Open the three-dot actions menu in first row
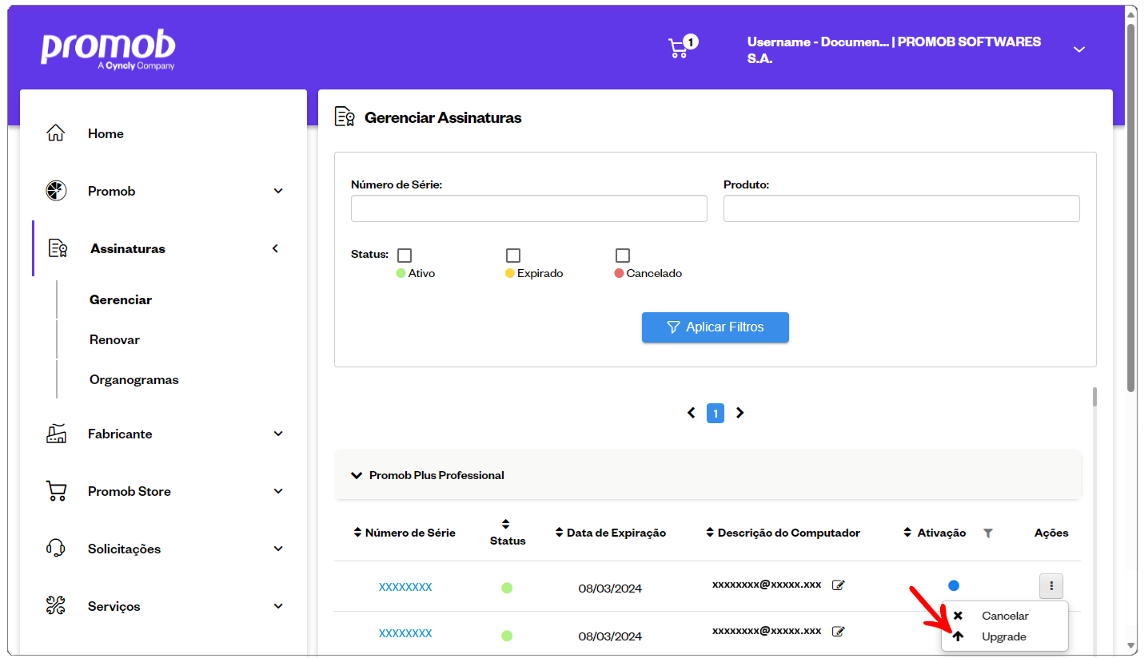Viewport: 1144px width, 658px height. [x=1051, y=586]
